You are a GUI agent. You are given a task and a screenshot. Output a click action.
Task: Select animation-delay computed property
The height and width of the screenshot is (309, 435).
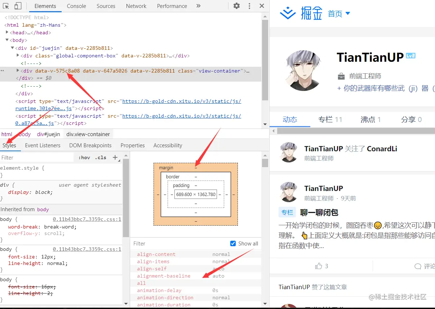pyautogui.click(x=159, y=291)
